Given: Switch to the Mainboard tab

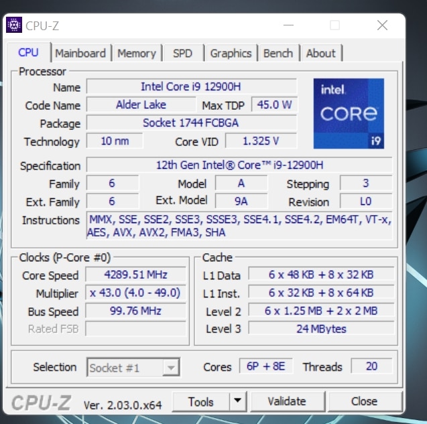Looking at the screenshot, I should (80, 54).
